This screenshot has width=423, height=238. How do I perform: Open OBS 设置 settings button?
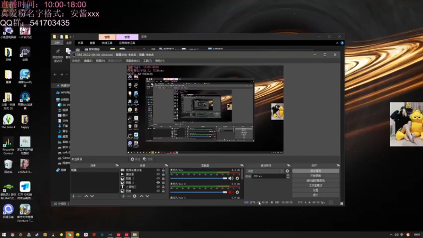(316, 190)
